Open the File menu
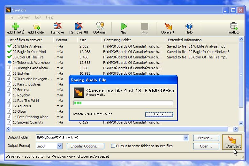 point(10,17)
